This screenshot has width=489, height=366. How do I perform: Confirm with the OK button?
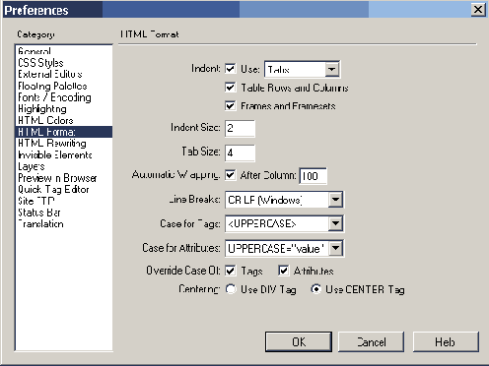coord(299,342)
